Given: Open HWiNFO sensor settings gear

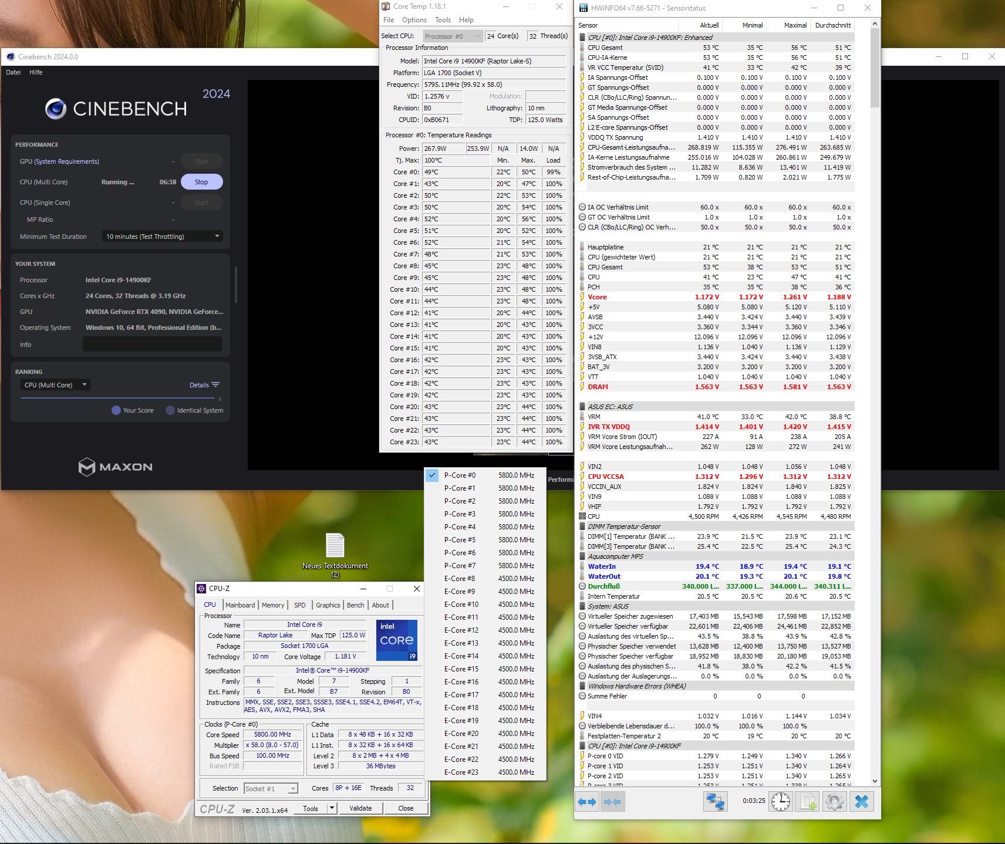Looking at the screenshot, I should 834,802.
